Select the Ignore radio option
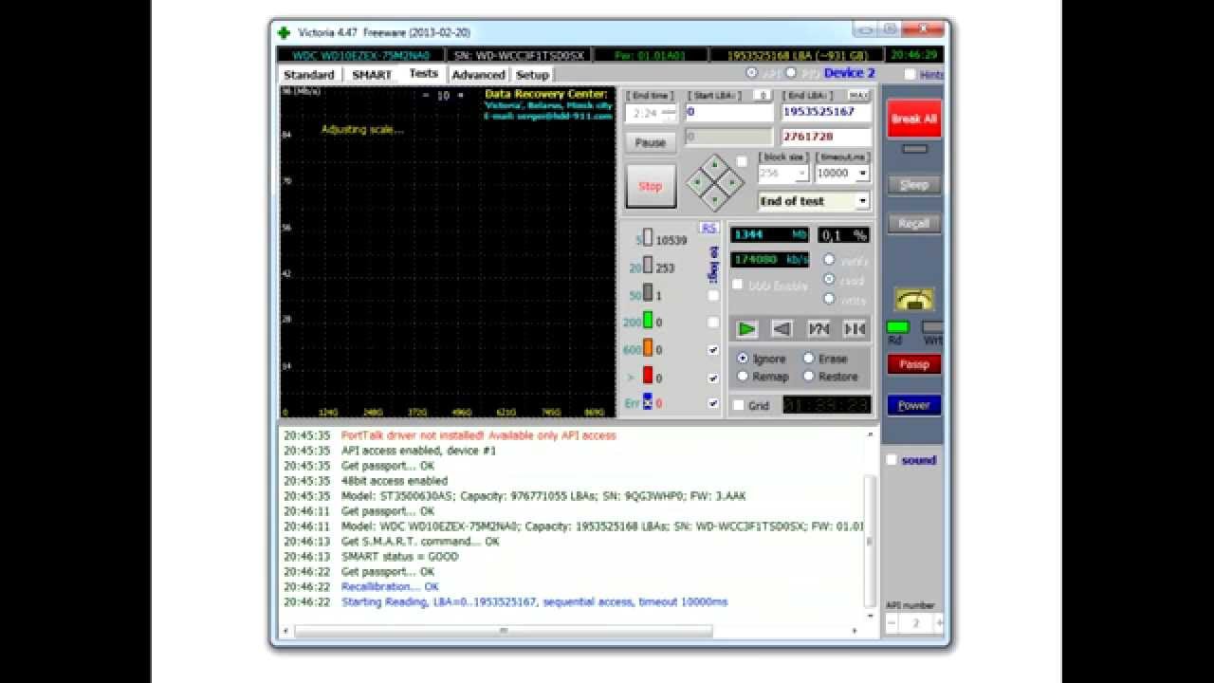This screenshot has width=1214, height=683. (743, 359)
